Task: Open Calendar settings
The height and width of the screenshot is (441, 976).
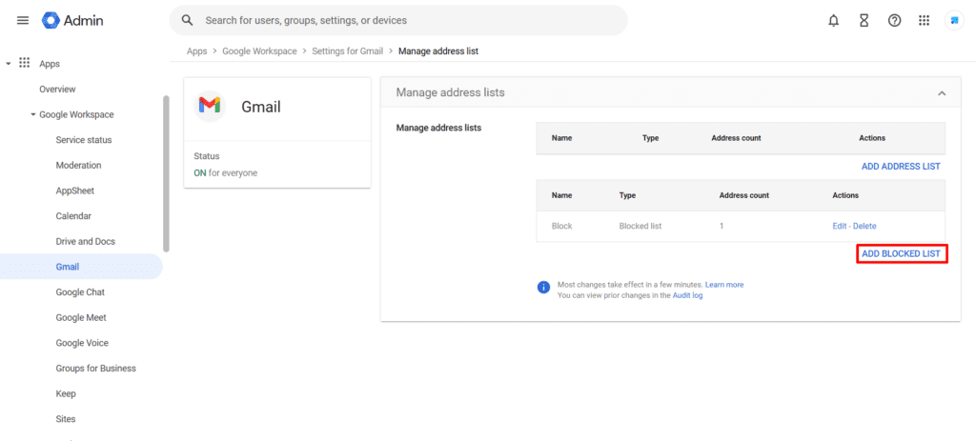Action: point(73,216)
